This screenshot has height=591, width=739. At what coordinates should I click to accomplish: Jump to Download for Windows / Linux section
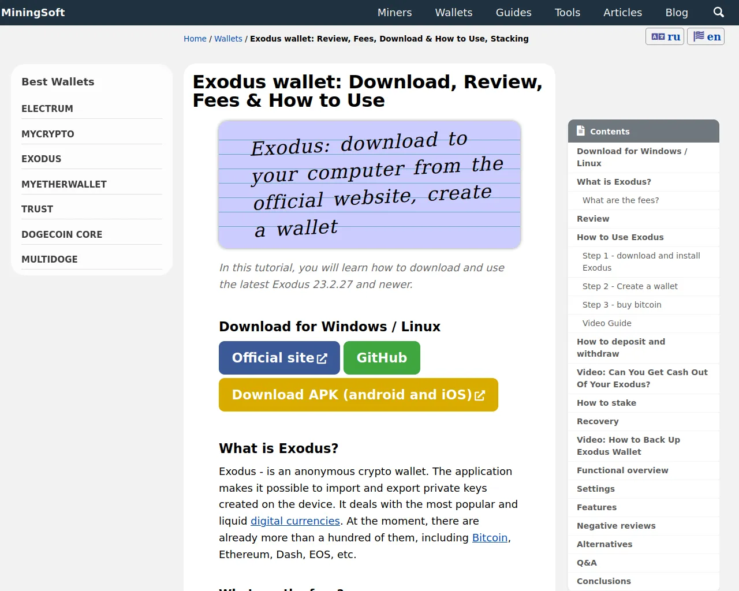644,157
